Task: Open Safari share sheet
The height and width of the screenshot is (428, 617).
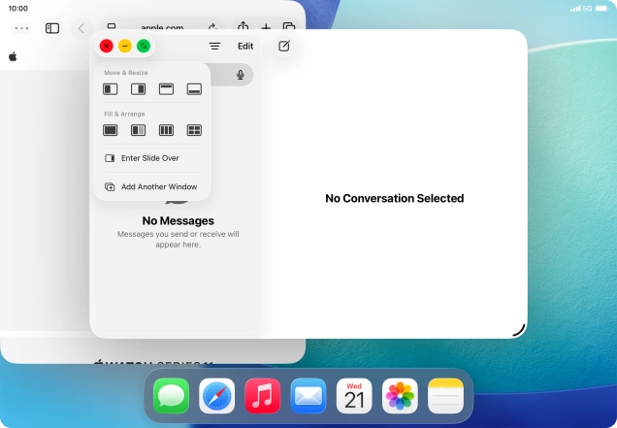Action: click(244, 26)
